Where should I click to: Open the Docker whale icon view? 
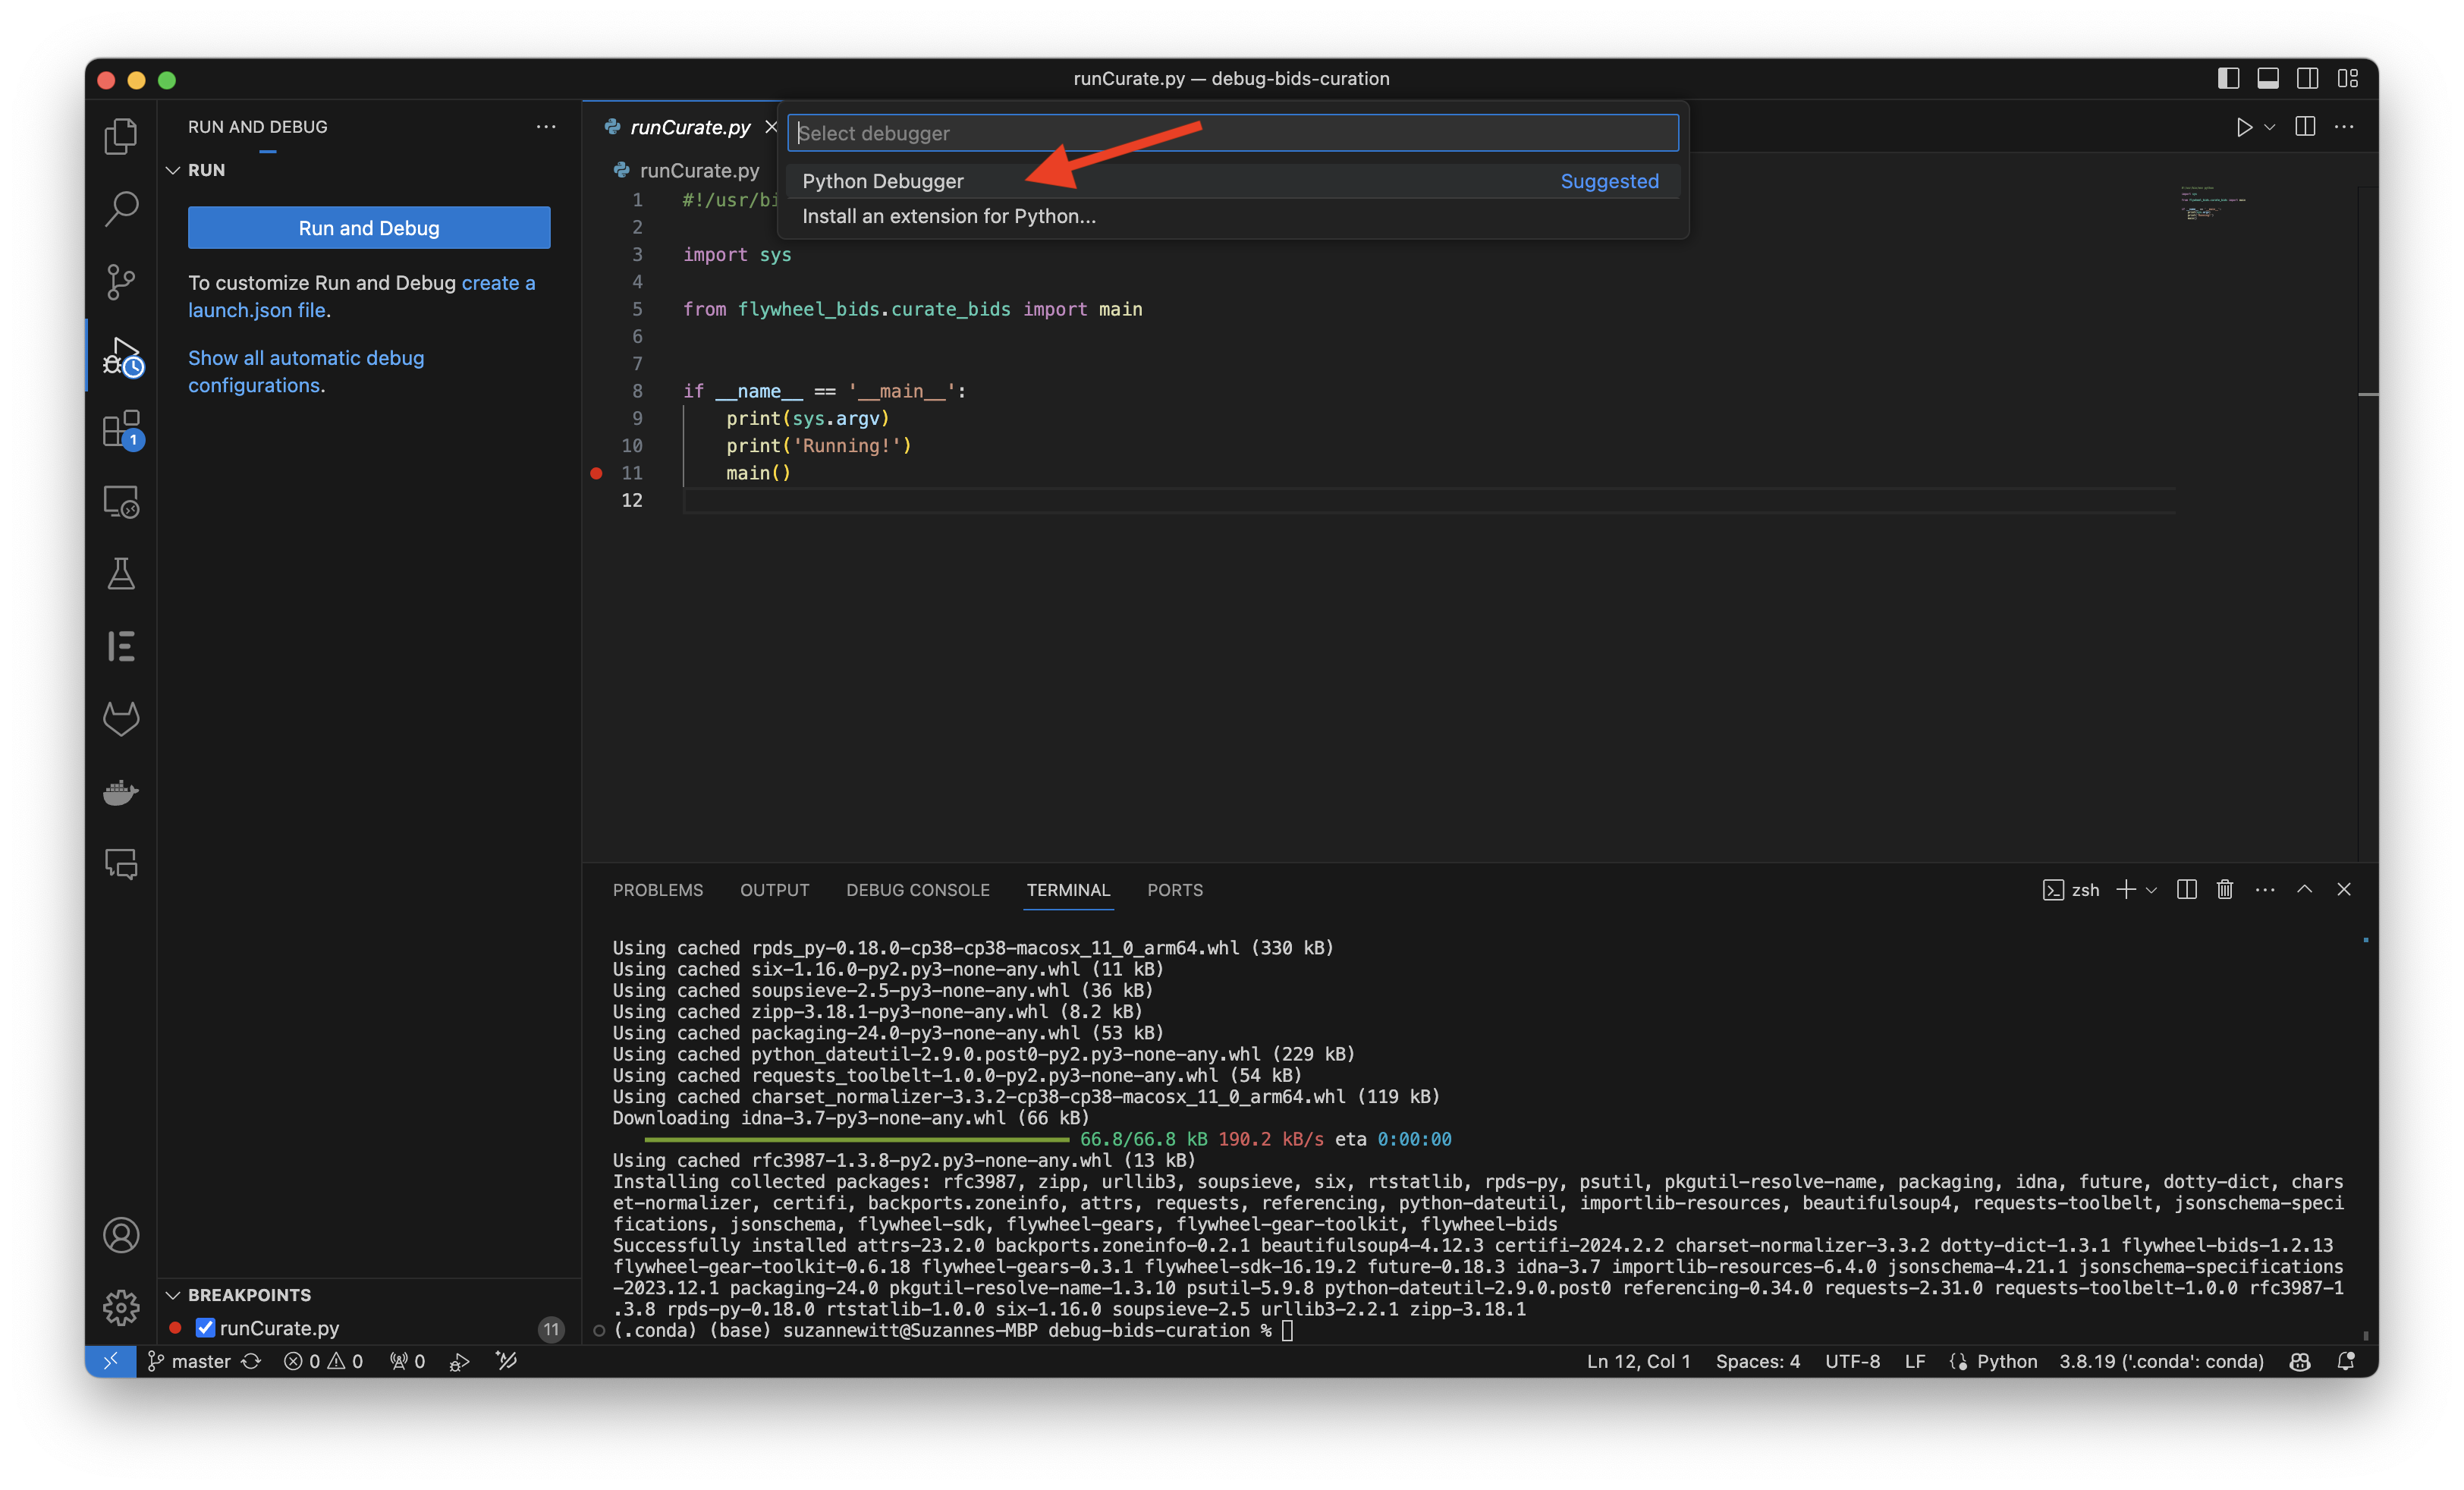pyautogui.click(x=121, y=791)
